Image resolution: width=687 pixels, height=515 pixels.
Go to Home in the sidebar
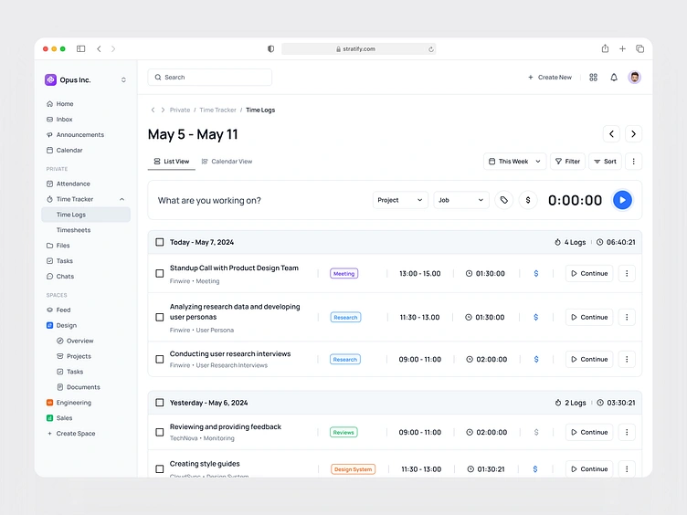pos(64,104)
